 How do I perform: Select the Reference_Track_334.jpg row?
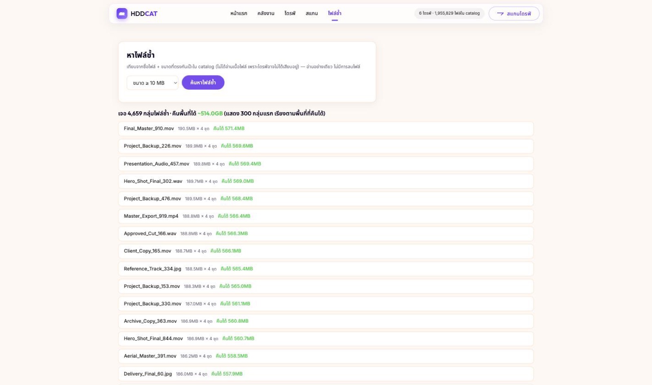(326, 269)
